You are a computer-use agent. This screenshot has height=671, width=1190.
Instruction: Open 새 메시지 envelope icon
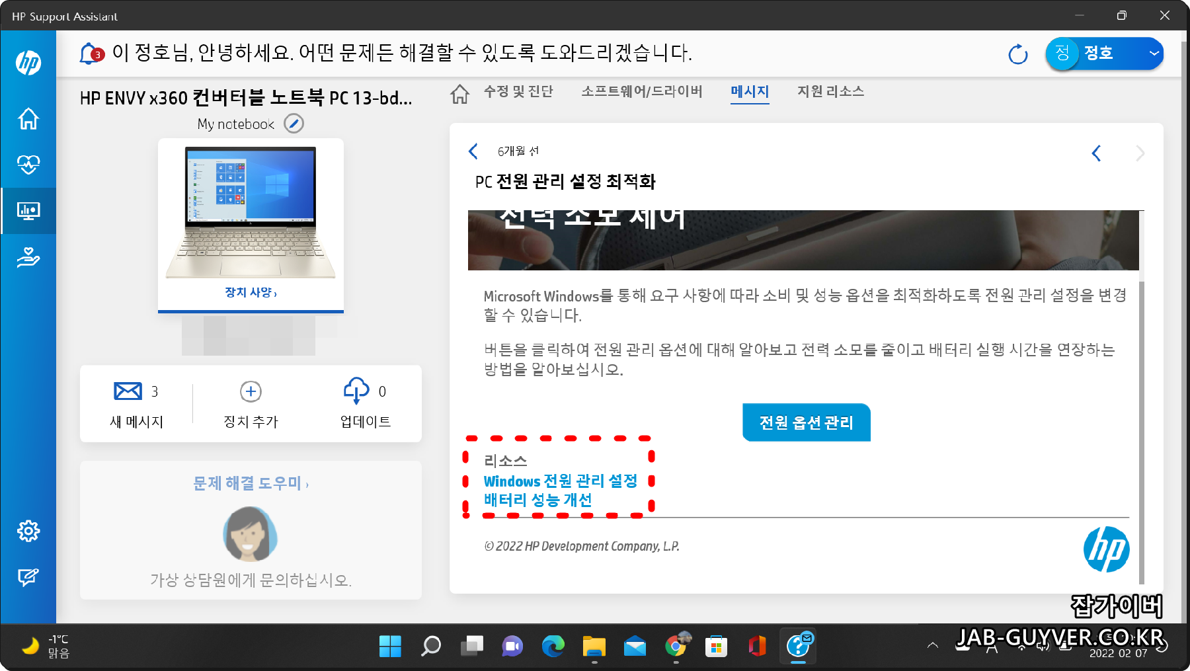click(128, 391)
